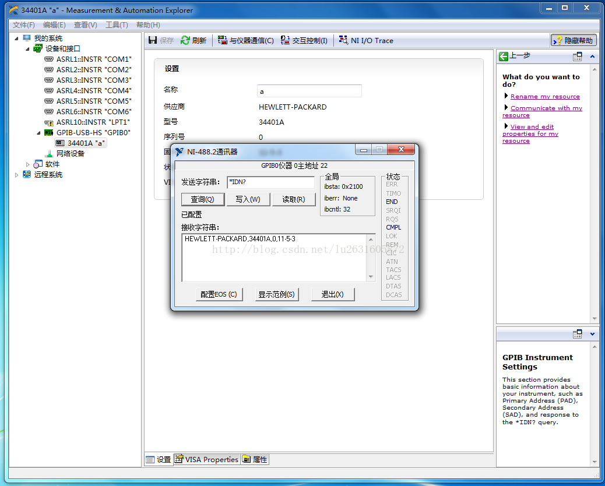Click the Read (读取) button
The height and width of the screenshot is (486, 605).
pos(294,199)
